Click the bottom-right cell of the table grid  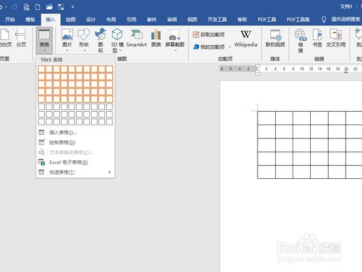click(x=109, y=121)
